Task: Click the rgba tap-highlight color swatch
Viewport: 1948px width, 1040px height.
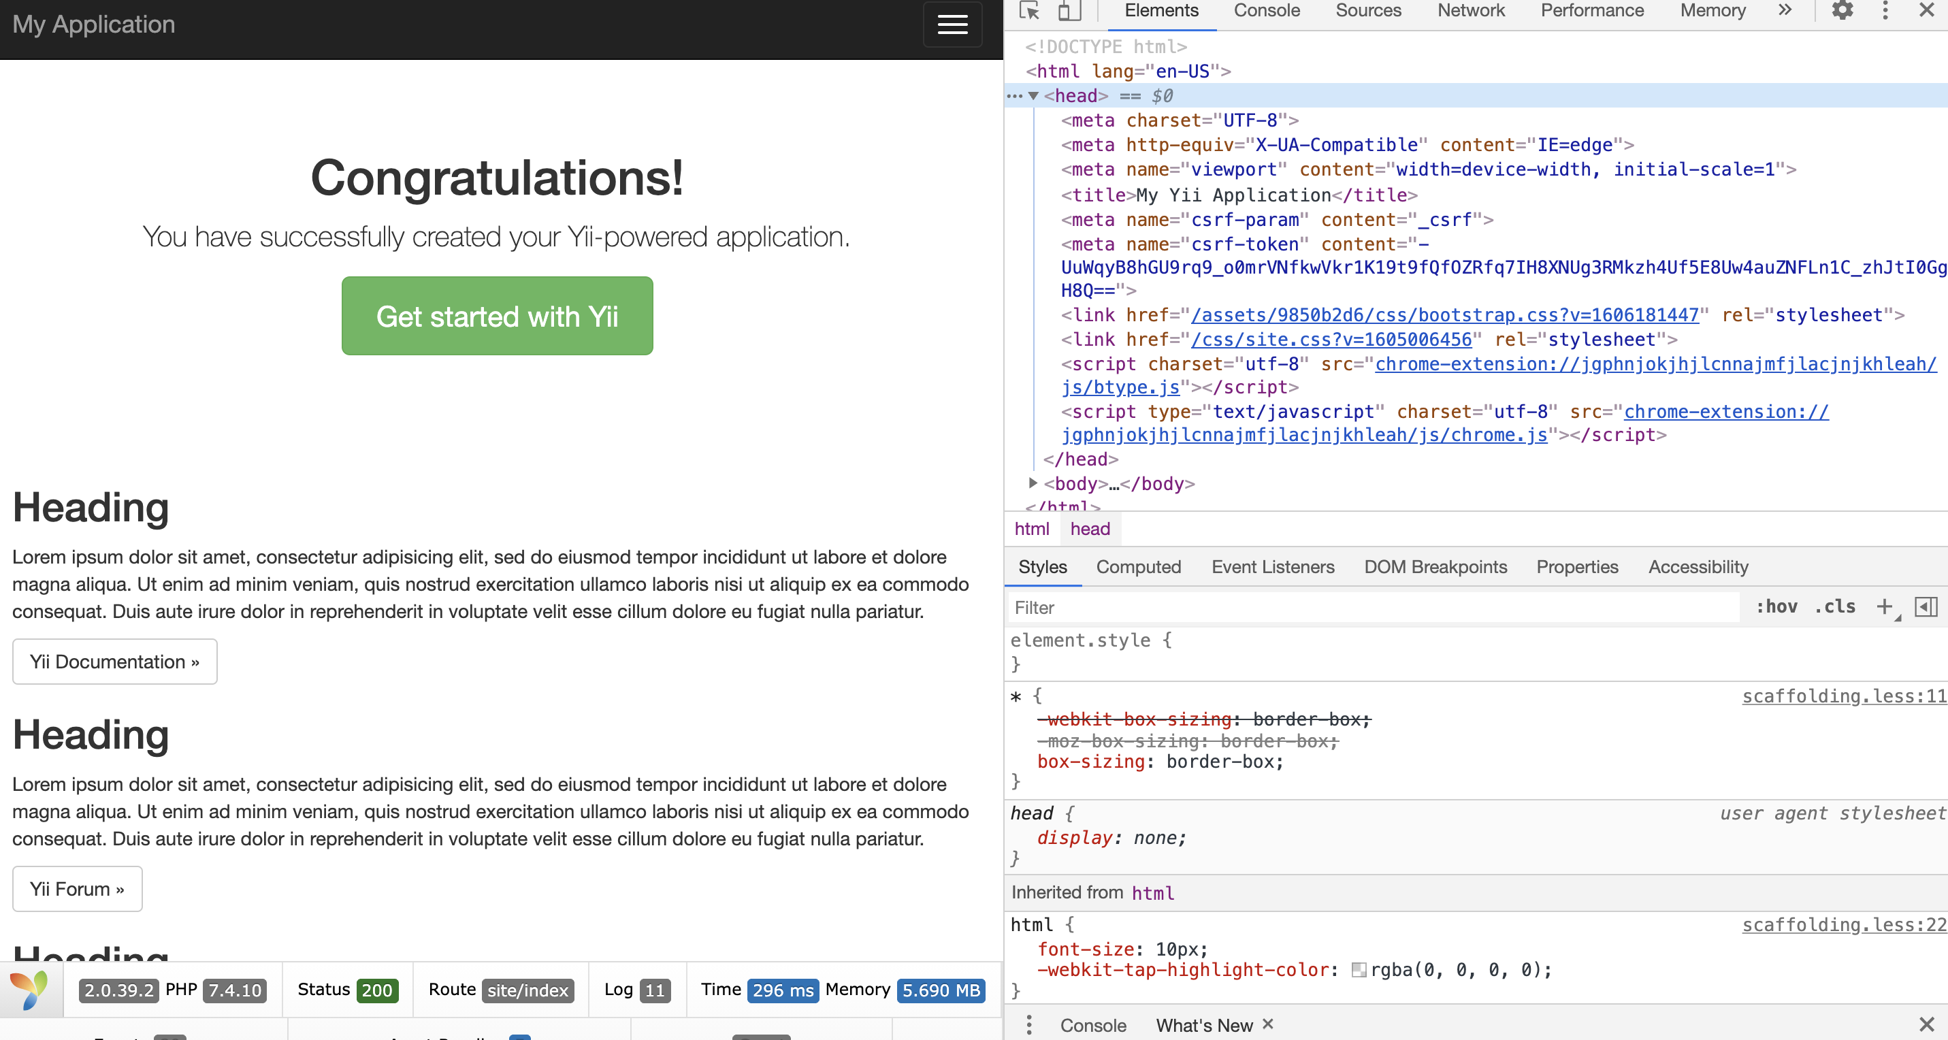Action: 1359,970
